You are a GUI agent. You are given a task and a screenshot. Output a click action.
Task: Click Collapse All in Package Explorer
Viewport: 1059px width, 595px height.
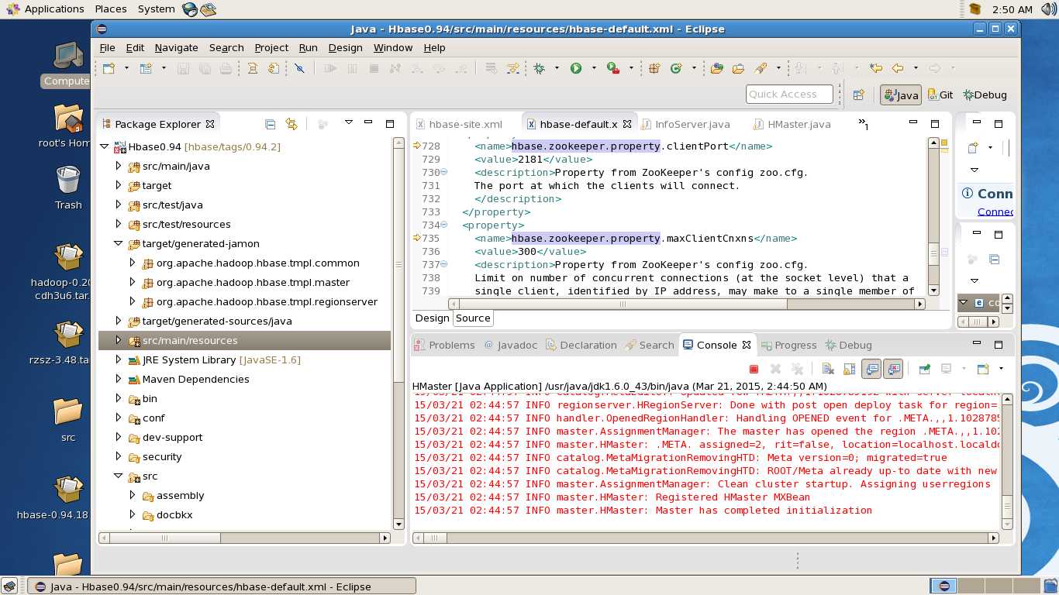coord(270,124)
